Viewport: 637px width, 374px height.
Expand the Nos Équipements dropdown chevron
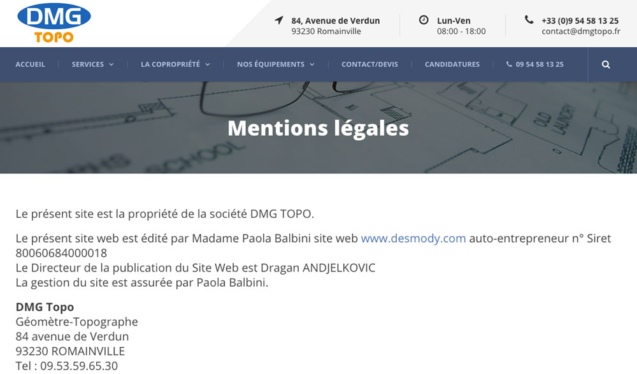click(312, 64)
